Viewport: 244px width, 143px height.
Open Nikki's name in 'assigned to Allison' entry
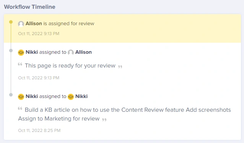pyautogui.click(x=32, y=52)
